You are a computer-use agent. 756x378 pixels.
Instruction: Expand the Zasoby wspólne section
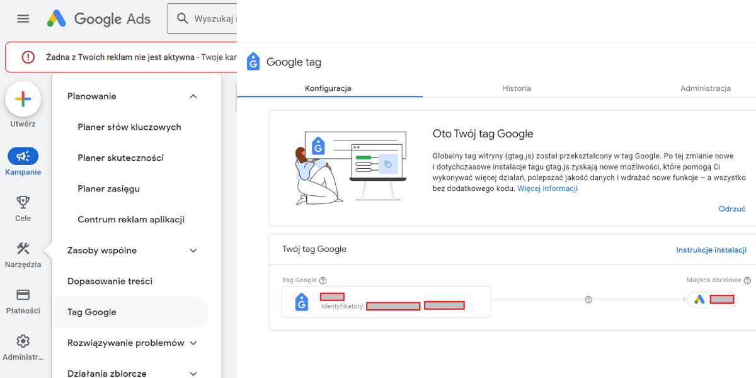(193, 251)
